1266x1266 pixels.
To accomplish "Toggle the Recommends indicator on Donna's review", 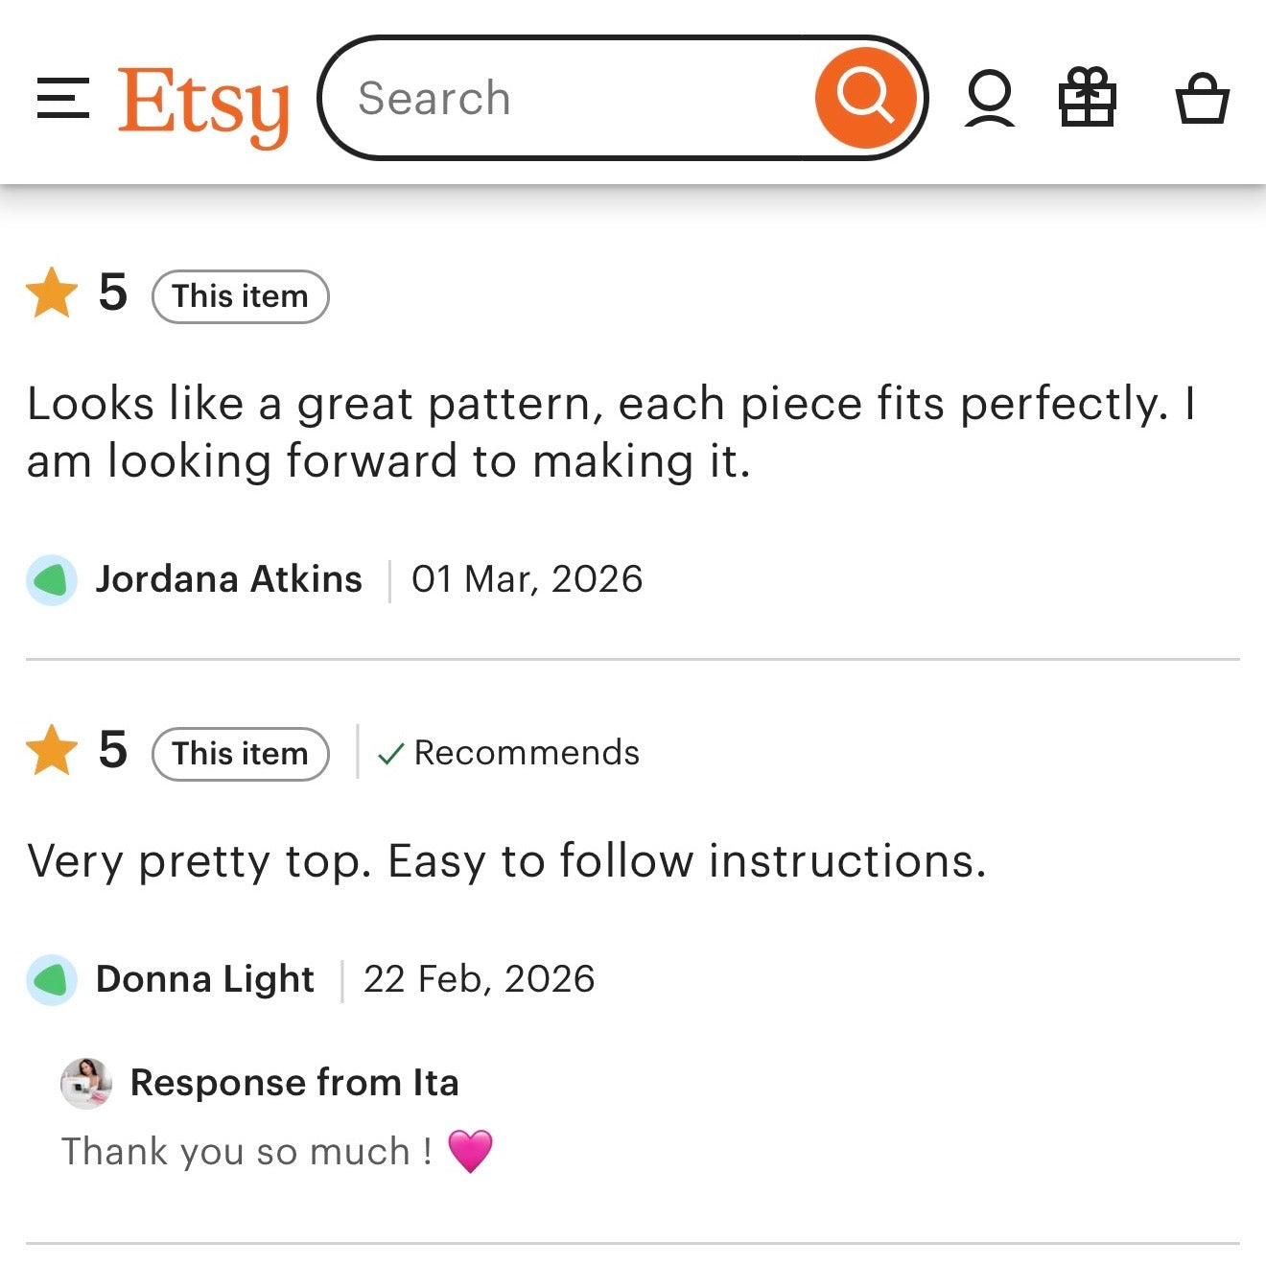I will click(x=506, y=752).
